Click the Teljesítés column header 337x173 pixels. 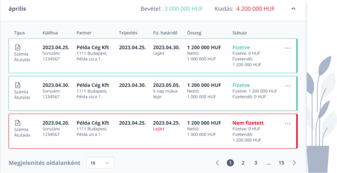(x=128, y=33)
